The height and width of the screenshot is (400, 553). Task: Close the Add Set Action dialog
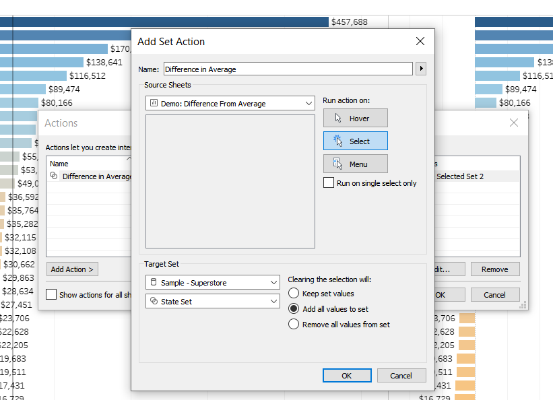[x=420, y=41]
